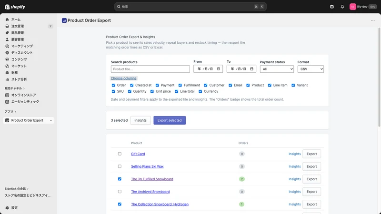Expand the Sidekick conversations chevron
381x214 pixels.
coord(28,189)
